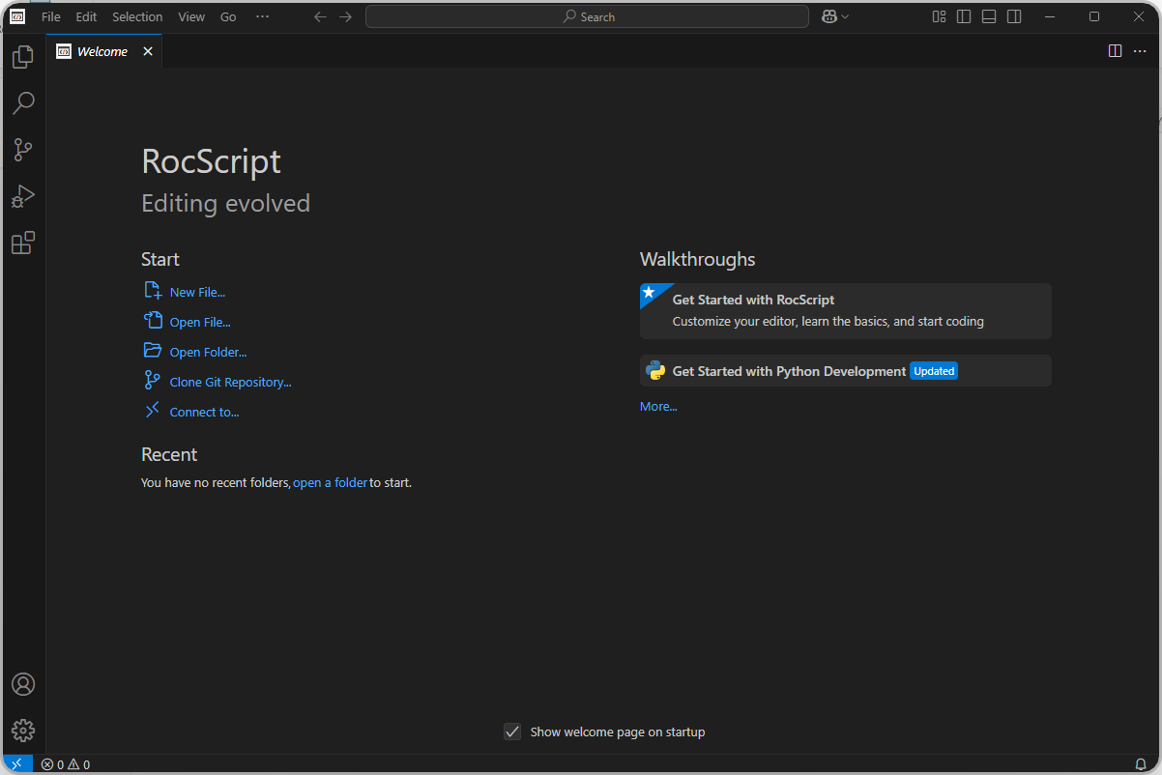This screenshot has width=1162, height=775.
Task: Click the Accounts icon near bottom left
Action: tap(22, 683)
